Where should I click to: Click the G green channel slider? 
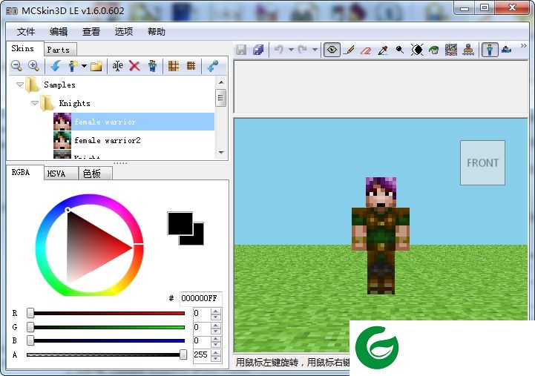click(x=108, y=327)
